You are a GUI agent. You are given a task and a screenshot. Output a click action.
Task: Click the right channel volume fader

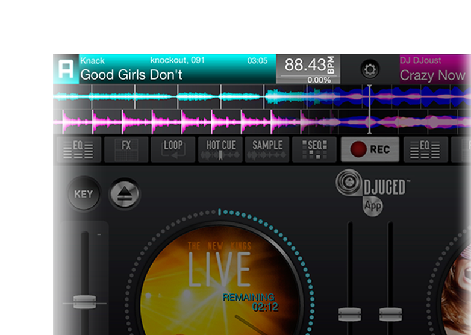390,314
